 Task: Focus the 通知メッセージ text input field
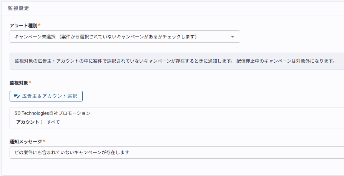coord(231,152)
